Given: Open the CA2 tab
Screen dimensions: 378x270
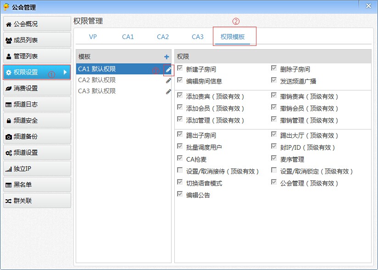Looking at the screenshot, I should click(x=163, y=37).
